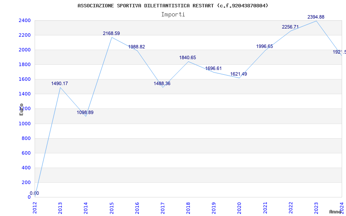Viewport: 346px width, 216px height.
Task: Click the 2400 y-axis tick label
Action: tap(25, 20)
